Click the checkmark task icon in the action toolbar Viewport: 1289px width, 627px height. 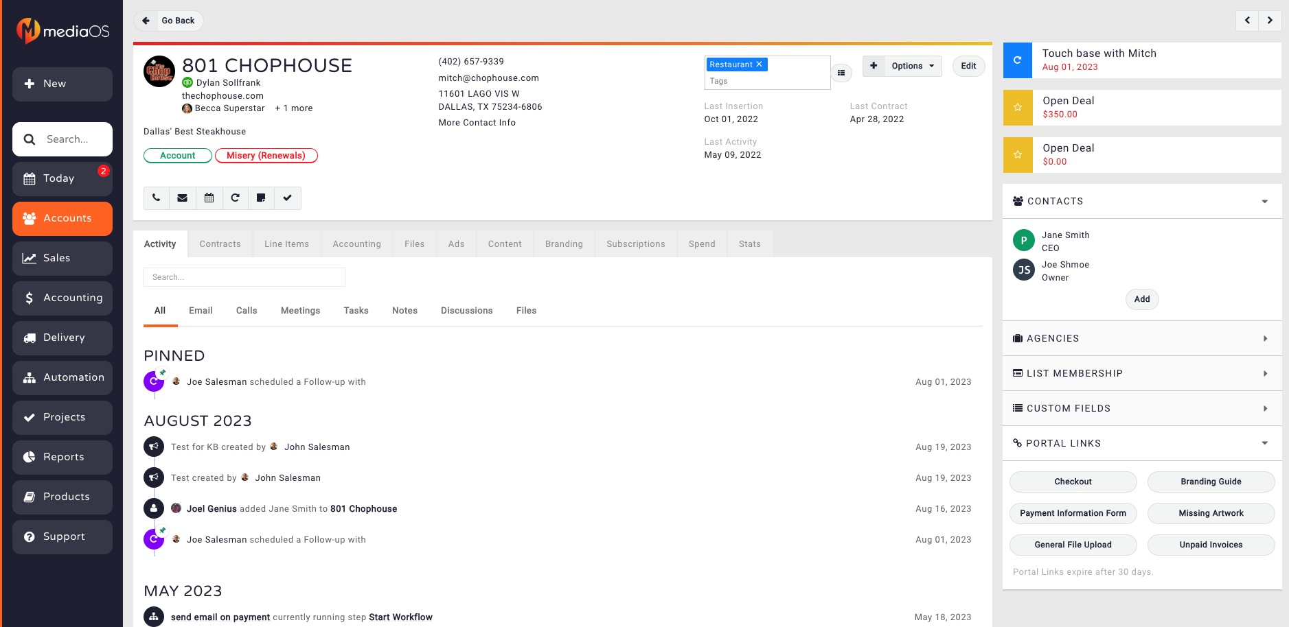click(x=288, y=198)
